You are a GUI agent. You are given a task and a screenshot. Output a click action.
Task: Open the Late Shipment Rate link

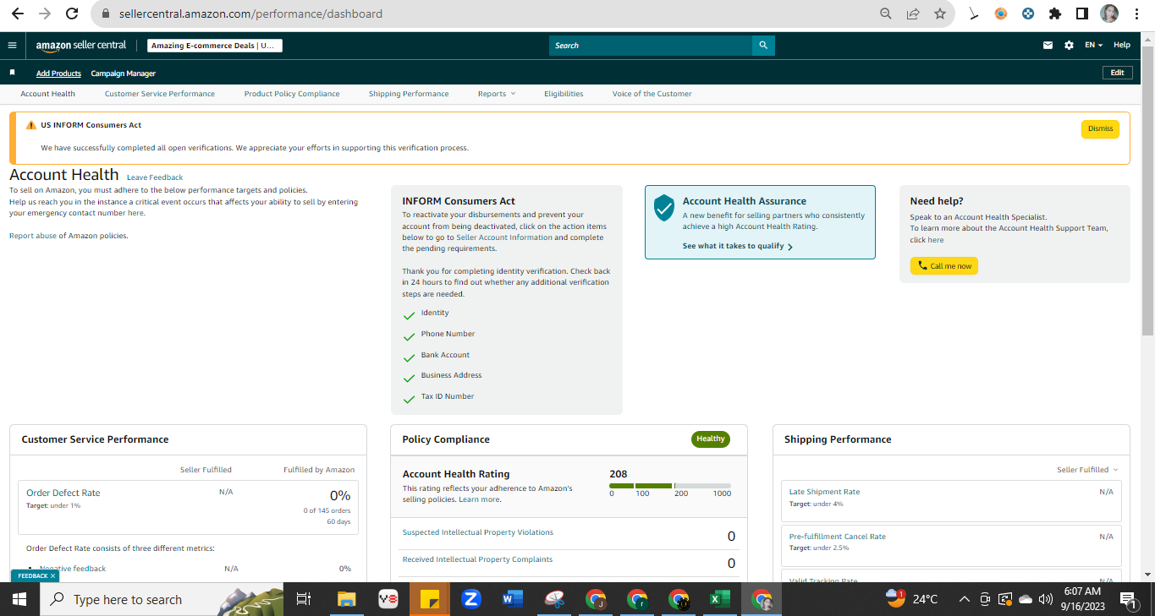pos(824,492)
